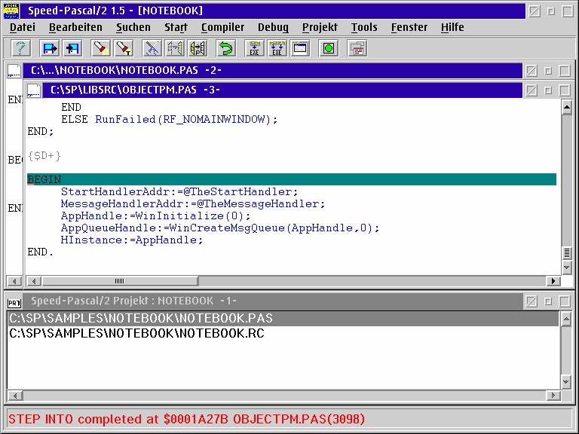579x434 pixels.
Task: Open the Datei menu
Action: click(23, 27)
